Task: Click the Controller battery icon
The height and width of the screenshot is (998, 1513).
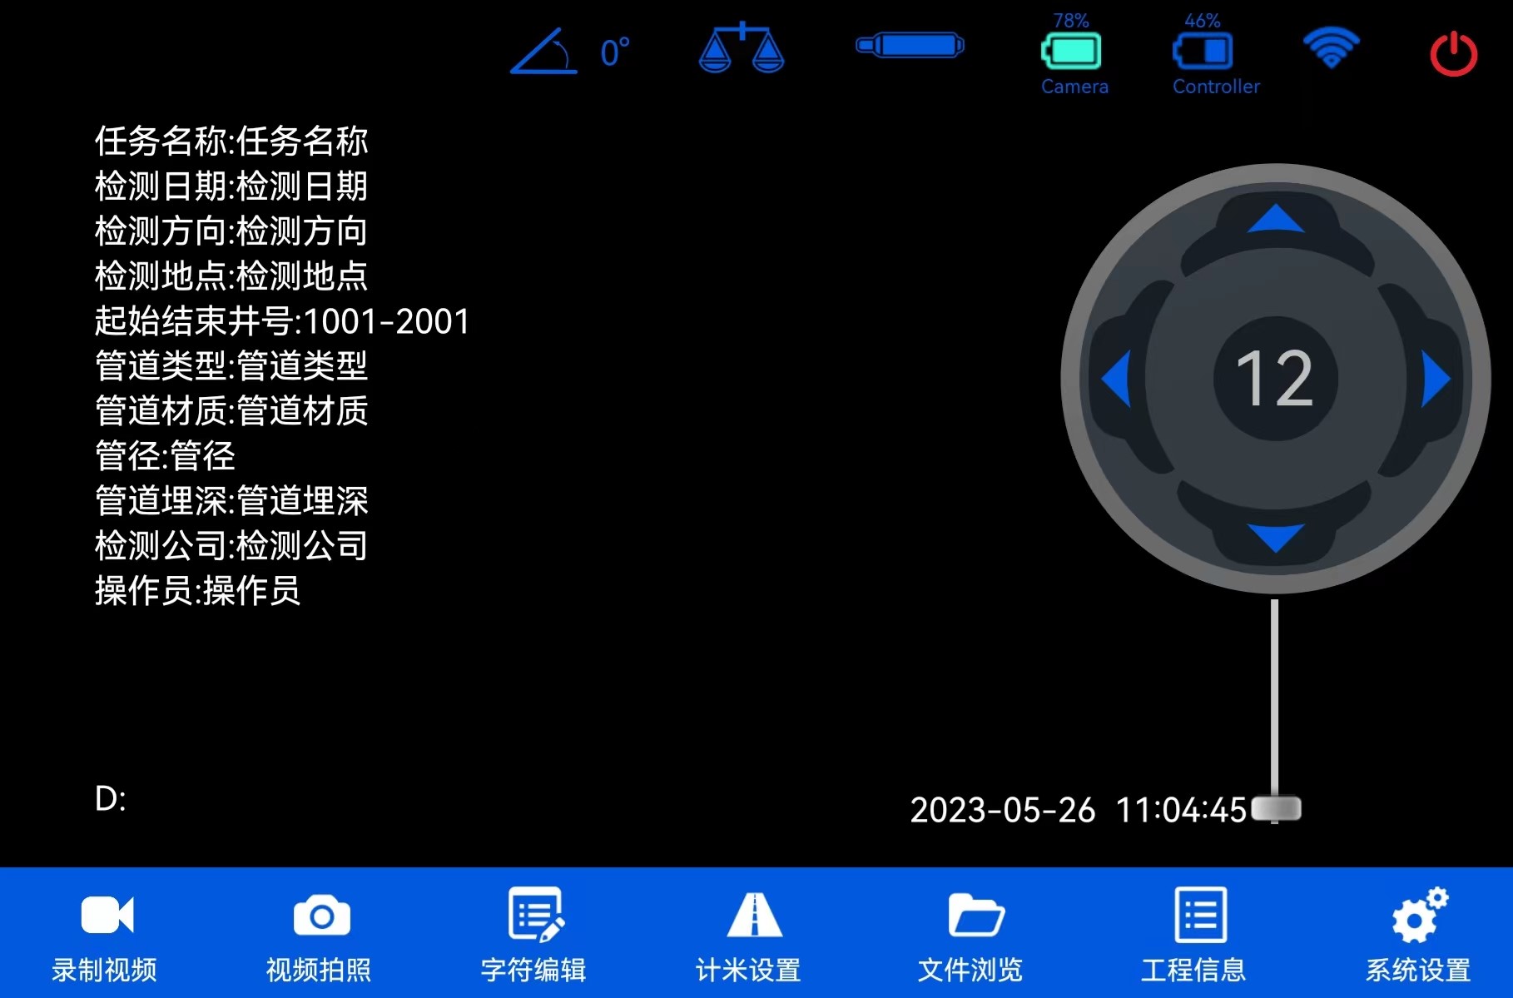Action: (x=1203, y=51)
